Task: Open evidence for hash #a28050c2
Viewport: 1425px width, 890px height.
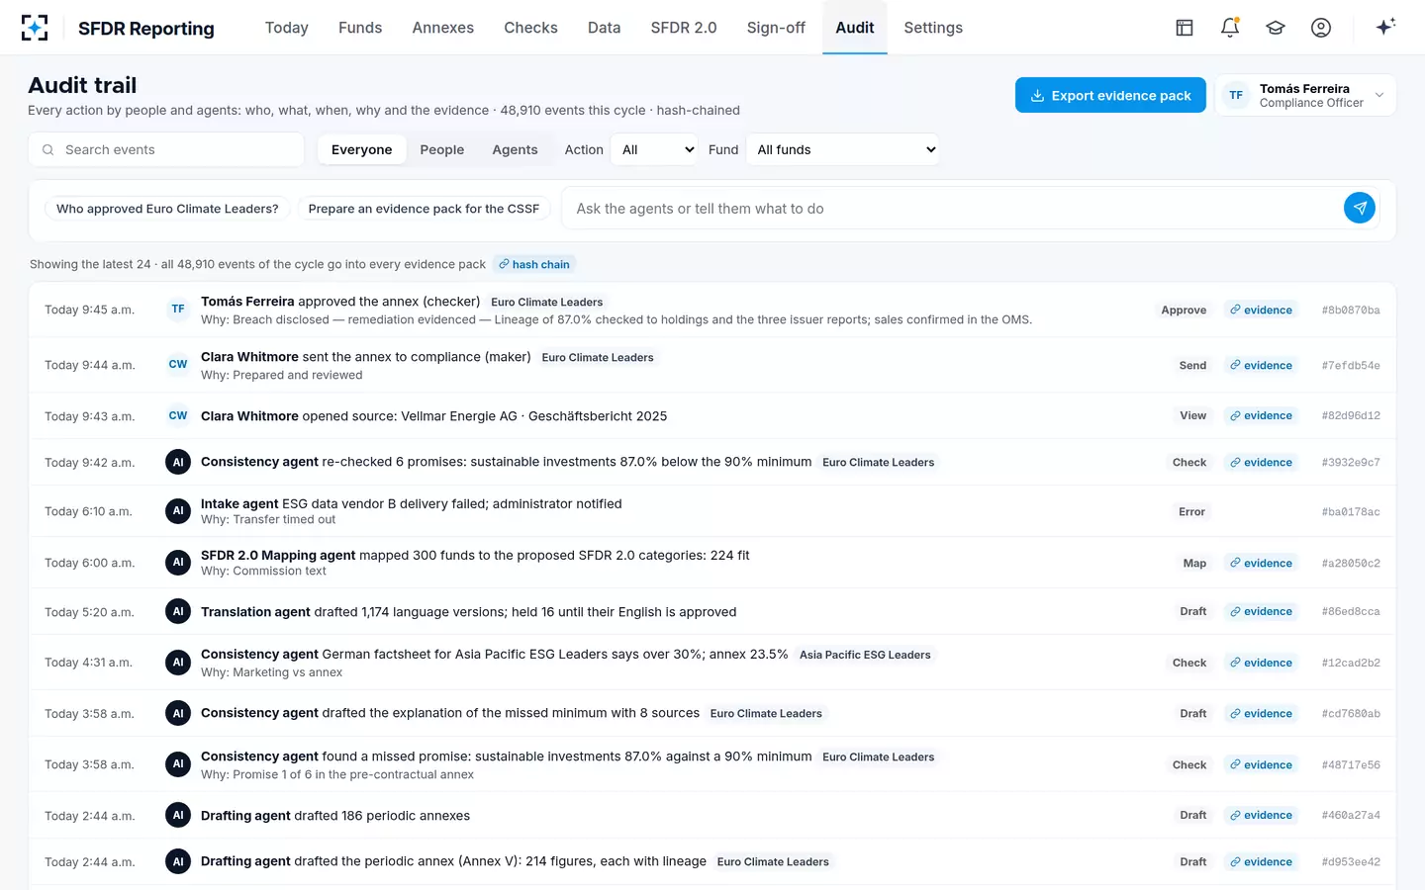Action: click(1262, 564)
